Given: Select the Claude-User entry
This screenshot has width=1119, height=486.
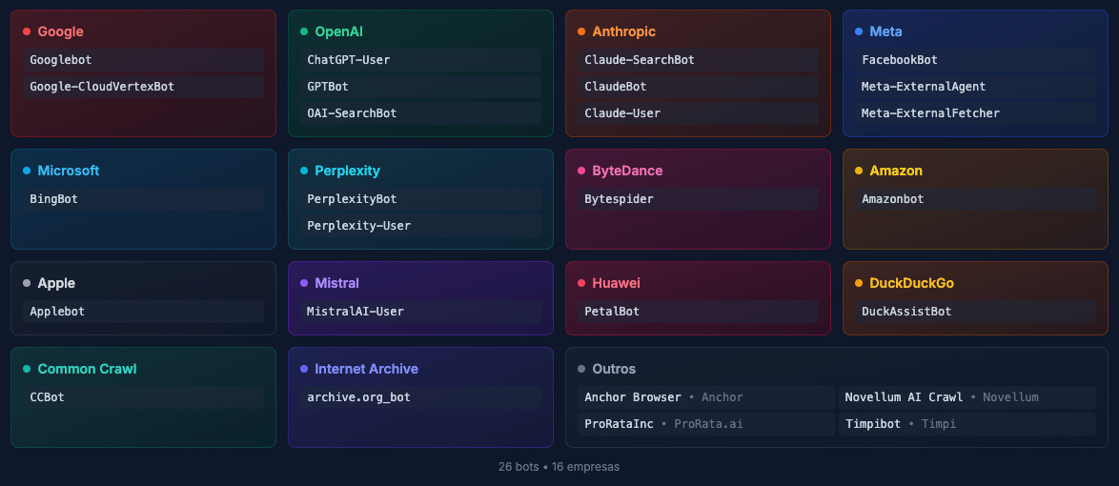Looking at the screenshot, I should point(698,112).
